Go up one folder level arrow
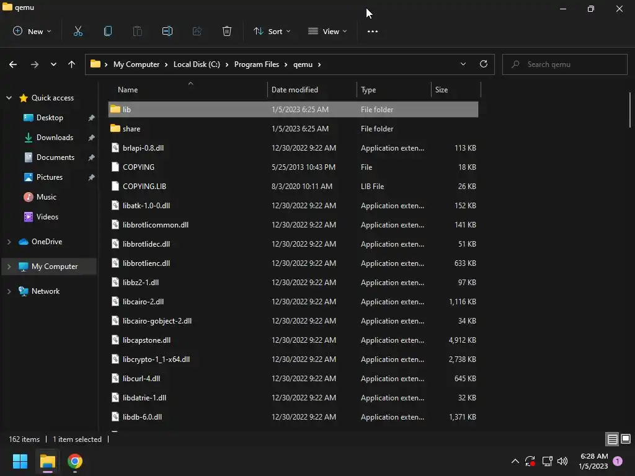The height and width of the screenshot is (476, 635). point(72,64)
